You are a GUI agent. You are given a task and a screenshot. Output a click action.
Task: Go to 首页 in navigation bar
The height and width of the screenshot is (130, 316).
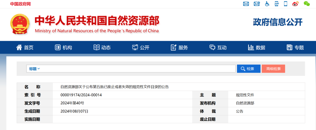[25, 48]
